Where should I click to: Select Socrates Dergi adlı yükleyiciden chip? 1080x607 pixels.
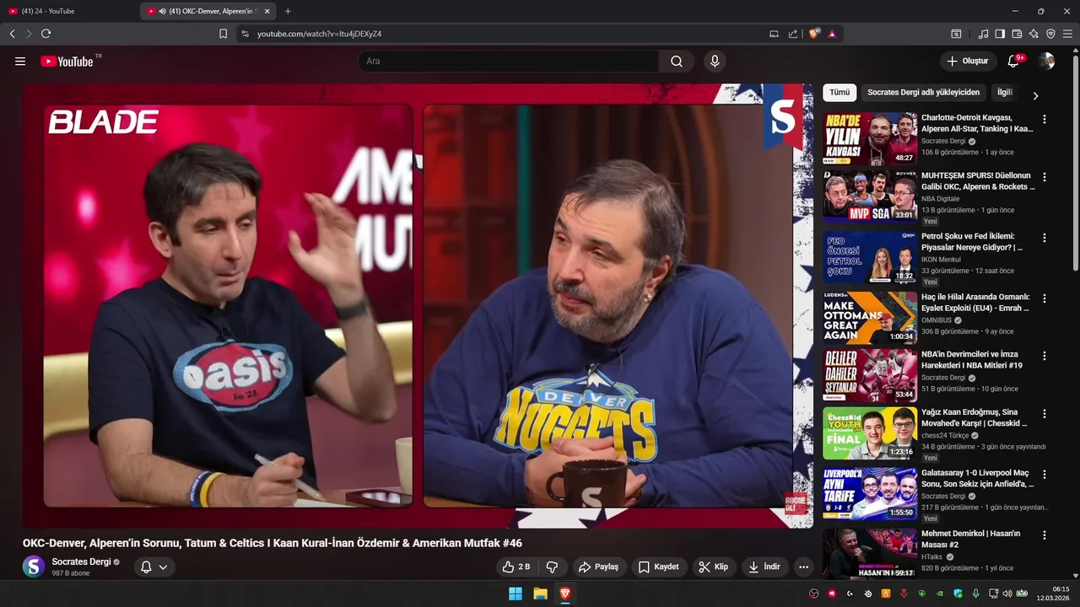(x=923, y=93)
